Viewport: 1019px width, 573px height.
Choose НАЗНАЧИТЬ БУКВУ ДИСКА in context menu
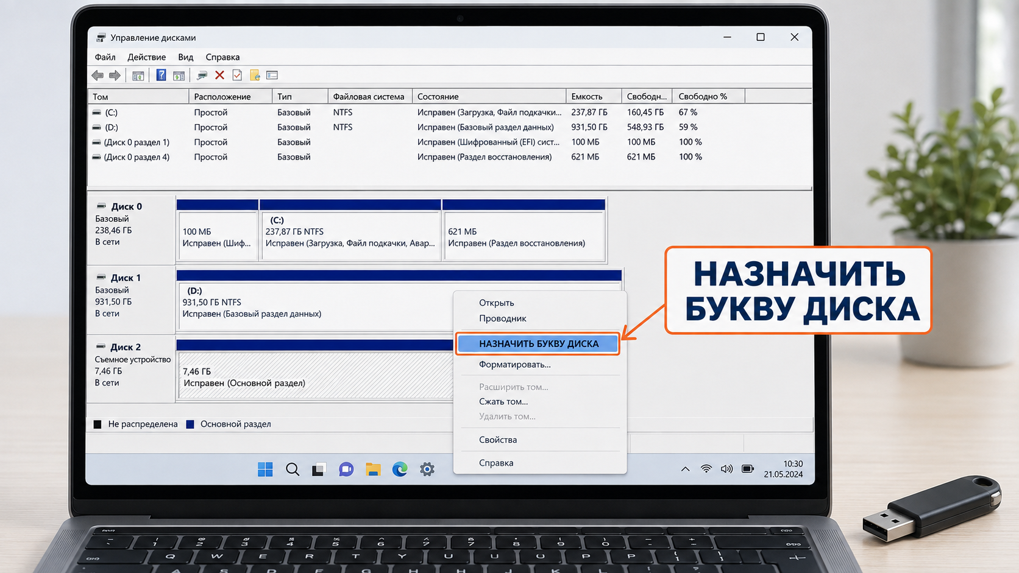[538, 343]
